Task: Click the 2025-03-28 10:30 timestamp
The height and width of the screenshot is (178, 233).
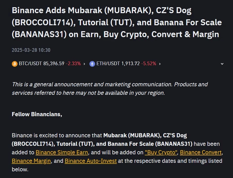Action: point(31,50)
